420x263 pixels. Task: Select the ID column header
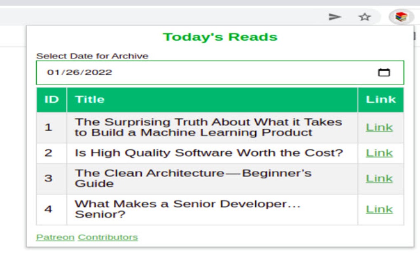click(x=51, y=99)
